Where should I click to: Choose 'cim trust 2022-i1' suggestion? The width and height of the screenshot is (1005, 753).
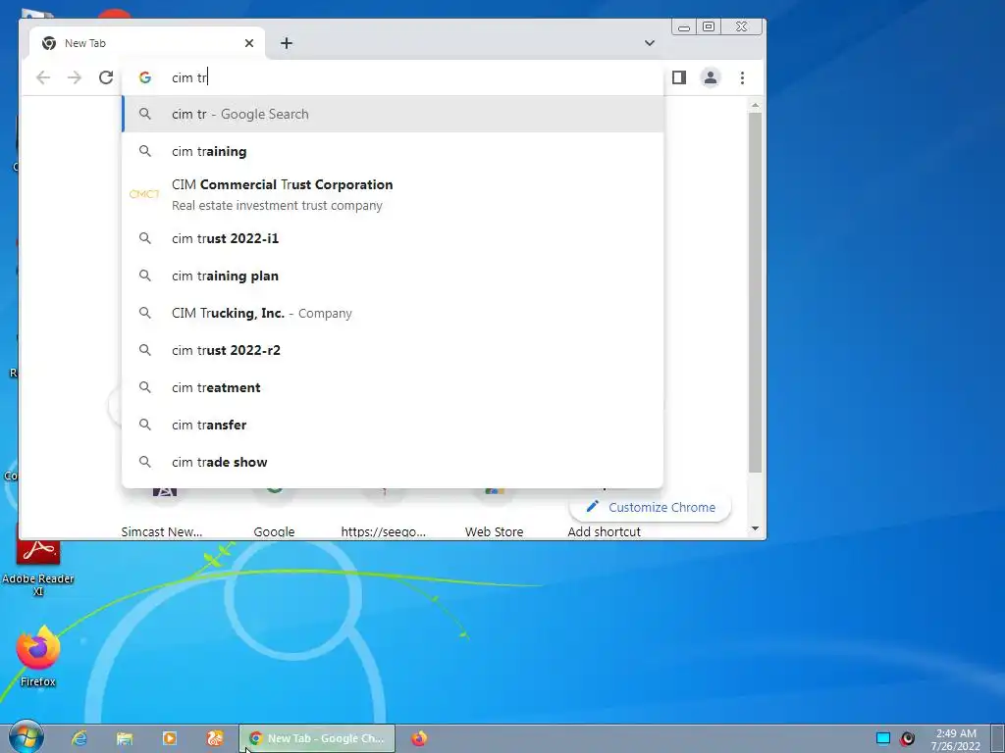click(x=393, y=238)
